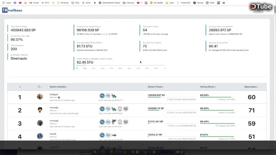Image resolution: width=276 pixels, height=155 pixels.
Task: Click nworb's avatar
Action: tap(40, 136)
